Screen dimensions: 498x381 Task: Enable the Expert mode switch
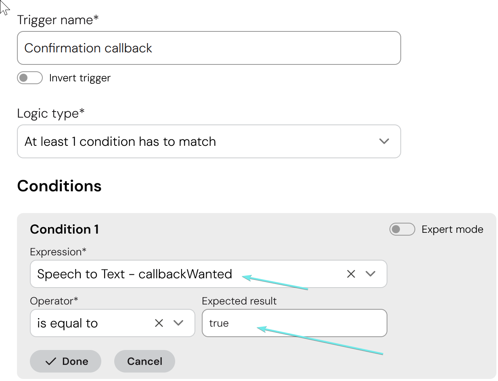[x=402, y=229]
